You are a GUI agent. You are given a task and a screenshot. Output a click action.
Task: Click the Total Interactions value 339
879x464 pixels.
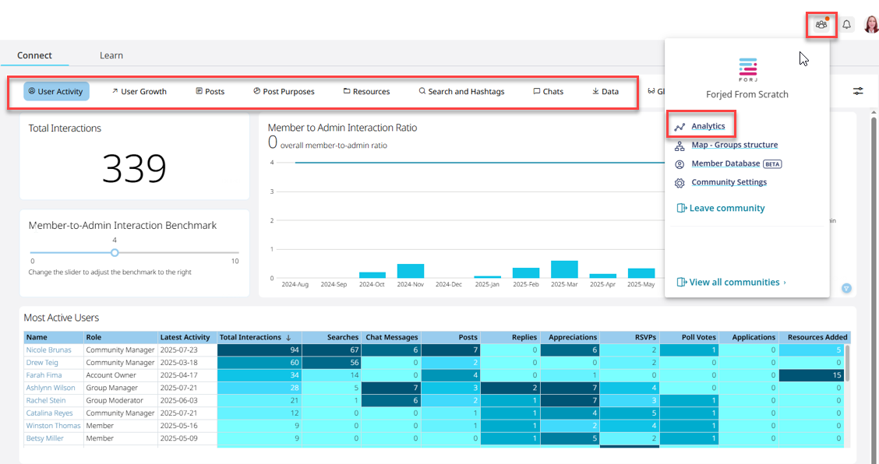click(134, 168)
